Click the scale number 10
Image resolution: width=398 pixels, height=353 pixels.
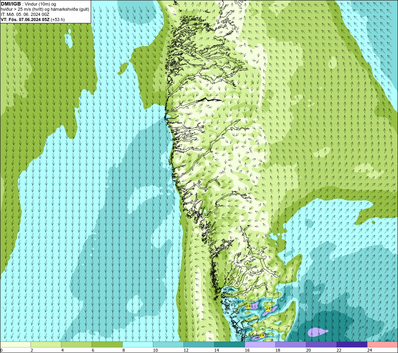tap(155, 350)
